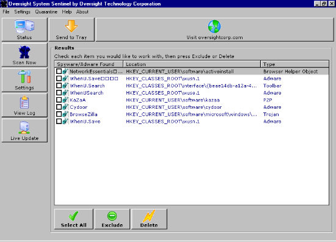
Task: Click the HKEY_CURRENT_USER\software\activeinstall location
Action: click(x=180, y=71)
